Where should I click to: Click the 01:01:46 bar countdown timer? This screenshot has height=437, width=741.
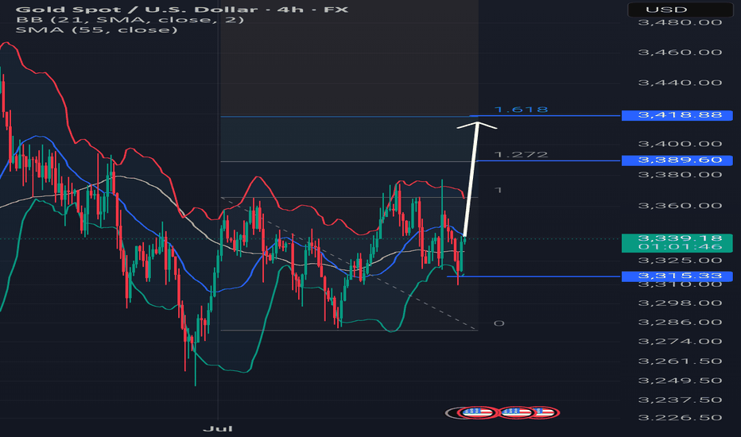pos(680,247)
